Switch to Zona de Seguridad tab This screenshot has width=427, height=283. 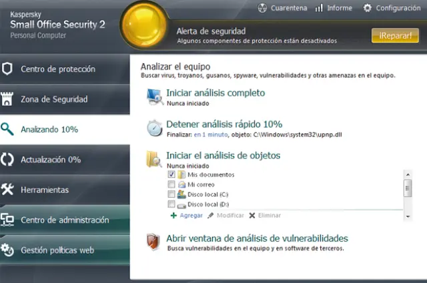54,99
